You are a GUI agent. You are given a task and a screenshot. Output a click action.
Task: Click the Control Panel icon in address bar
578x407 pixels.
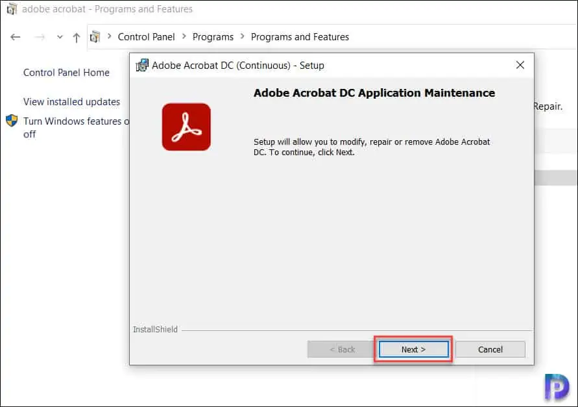click(x=95, y=36)
